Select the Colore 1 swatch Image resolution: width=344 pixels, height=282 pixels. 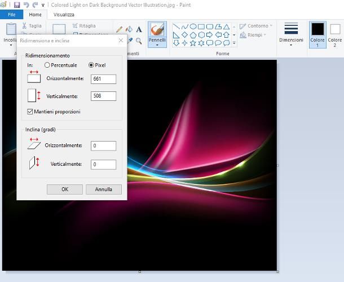317,34
